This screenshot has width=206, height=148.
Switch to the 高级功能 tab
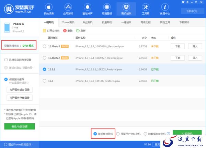point(146,22)
